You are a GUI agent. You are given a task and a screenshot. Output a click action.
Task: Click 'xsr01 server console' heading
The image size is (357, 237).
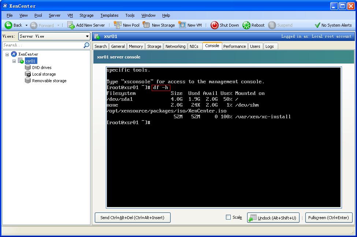[119, 57]
